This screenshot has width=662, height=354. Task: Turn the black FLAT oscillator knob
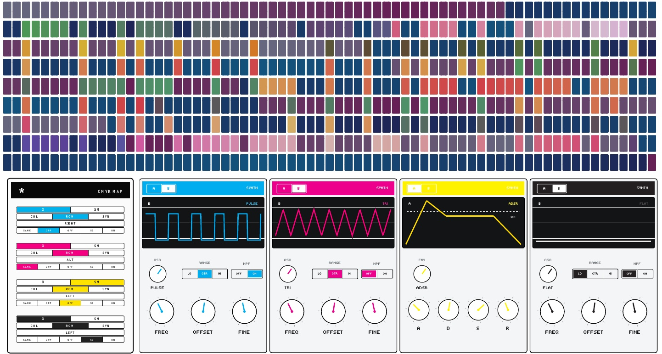click(548, 274)
